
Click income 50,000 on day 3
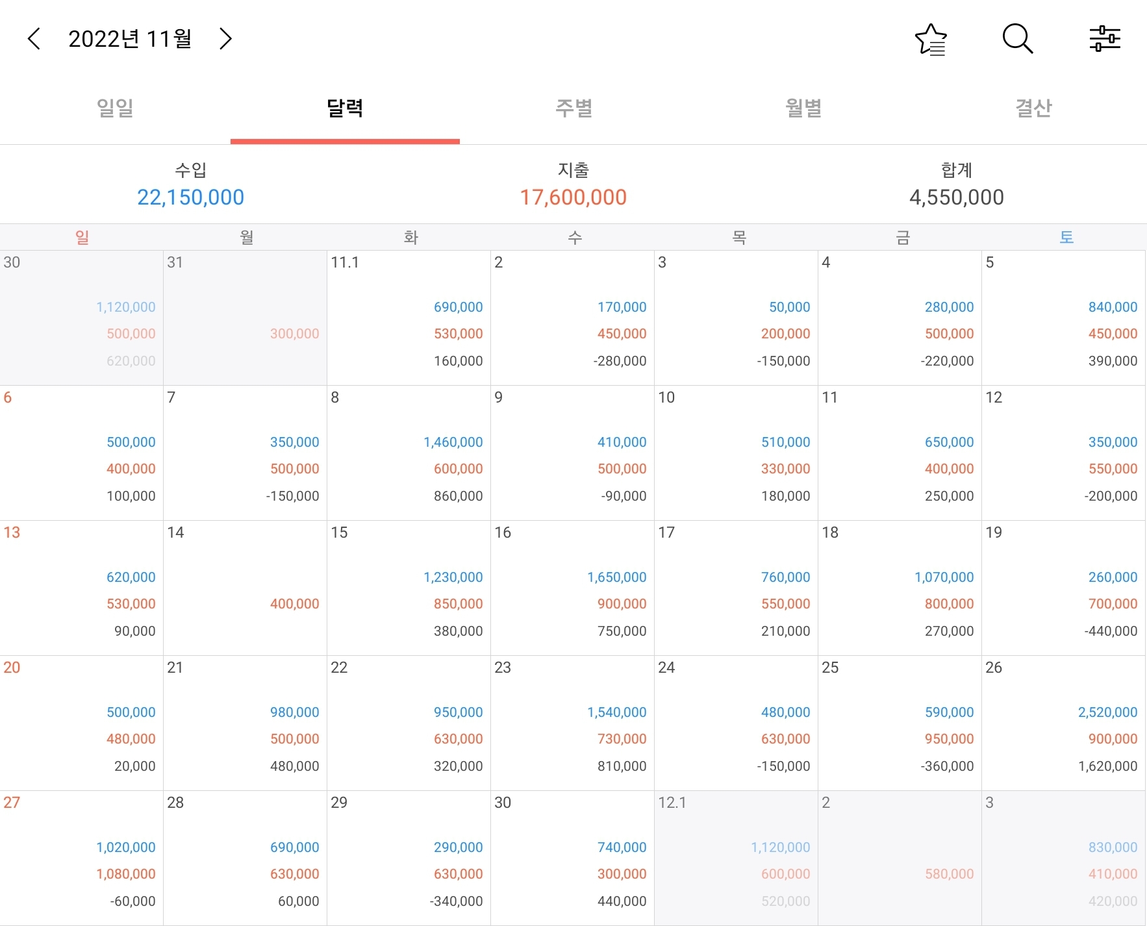point(790,307)
